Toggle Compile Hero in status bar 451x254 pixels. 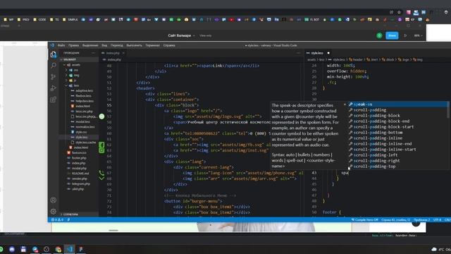coord(365,219)
